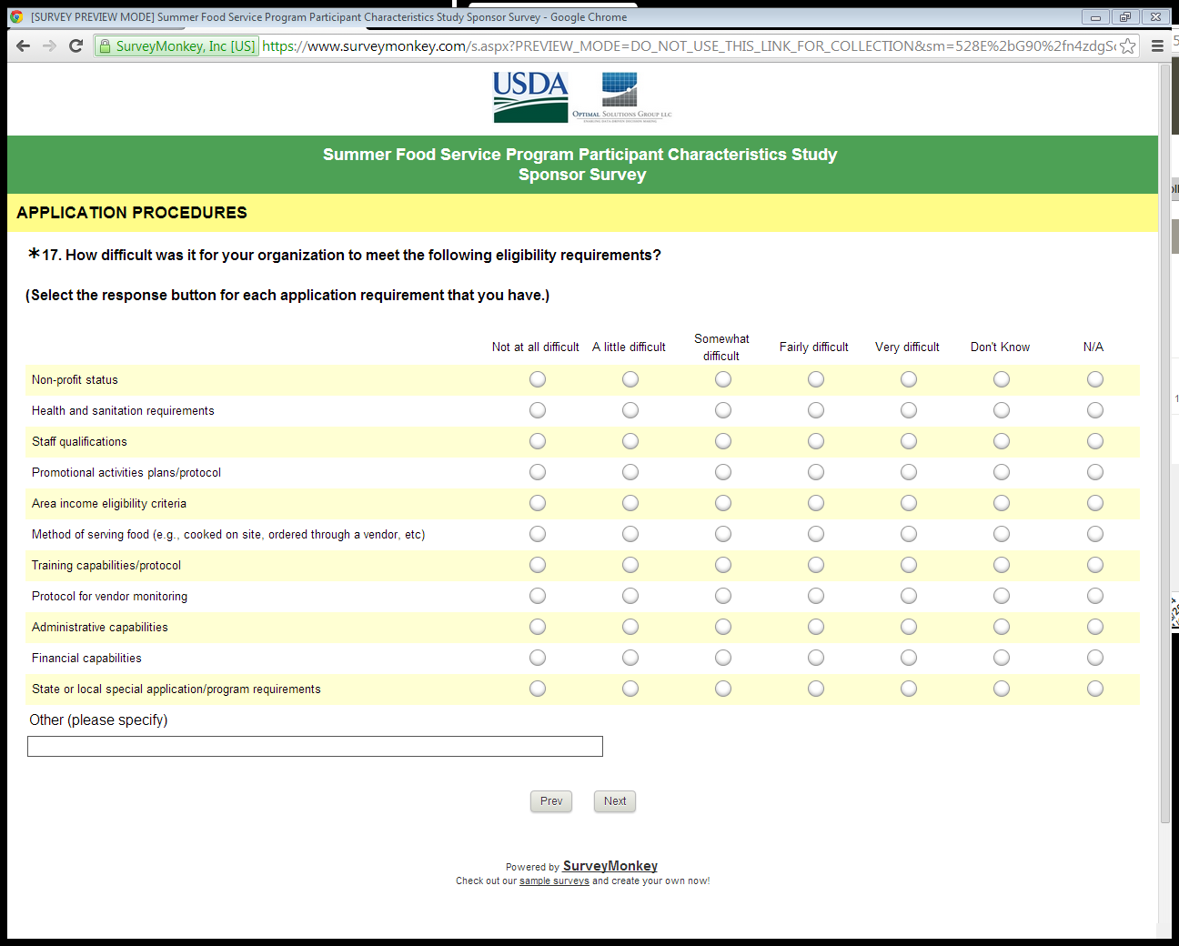The width and height of the screenshot is (1179, 946).
Task: Click the browser back arrow
Action: tap(24, 46)
